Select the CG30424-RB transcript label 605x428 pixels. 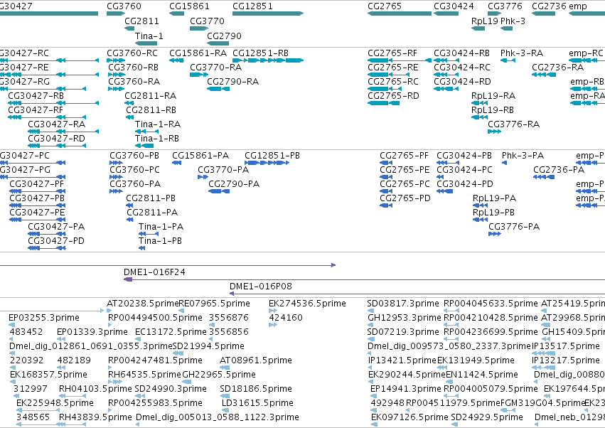point(461,53)
